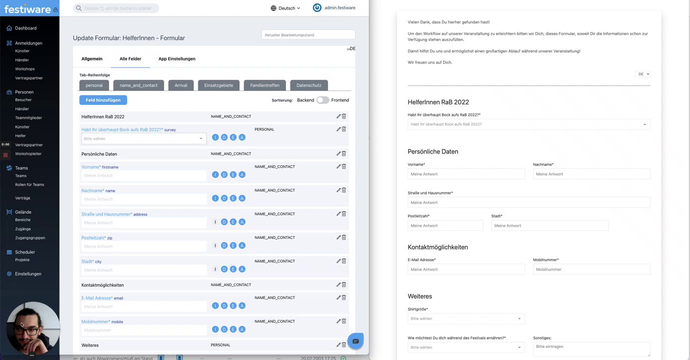Switch to the Allgemein tab
The width and height of the screenshot is (690, 360).
[x=92, y=59]
